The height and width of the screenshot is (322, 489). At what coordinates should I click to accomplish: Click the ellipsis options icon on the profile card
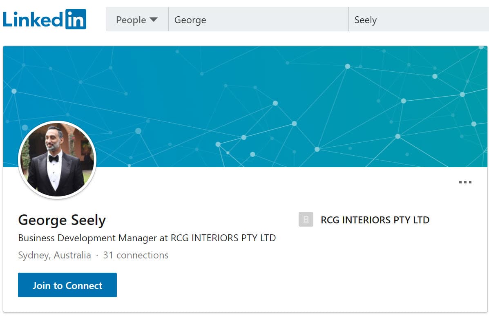[465, 183]
